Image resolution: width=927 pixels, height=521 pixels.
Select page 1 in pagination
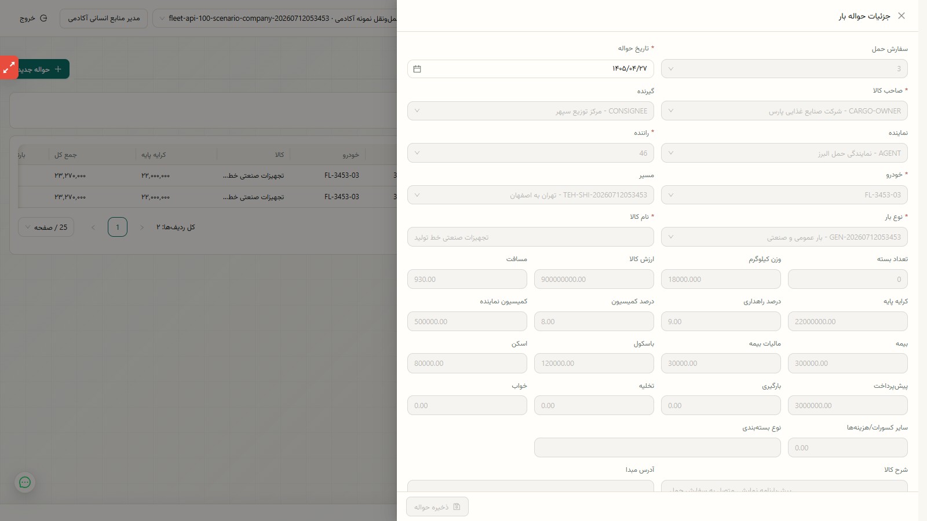pos(118,228)
